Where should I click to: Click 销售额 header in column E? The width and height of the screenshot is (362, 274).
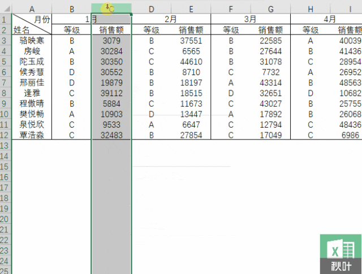coord(191,30)
